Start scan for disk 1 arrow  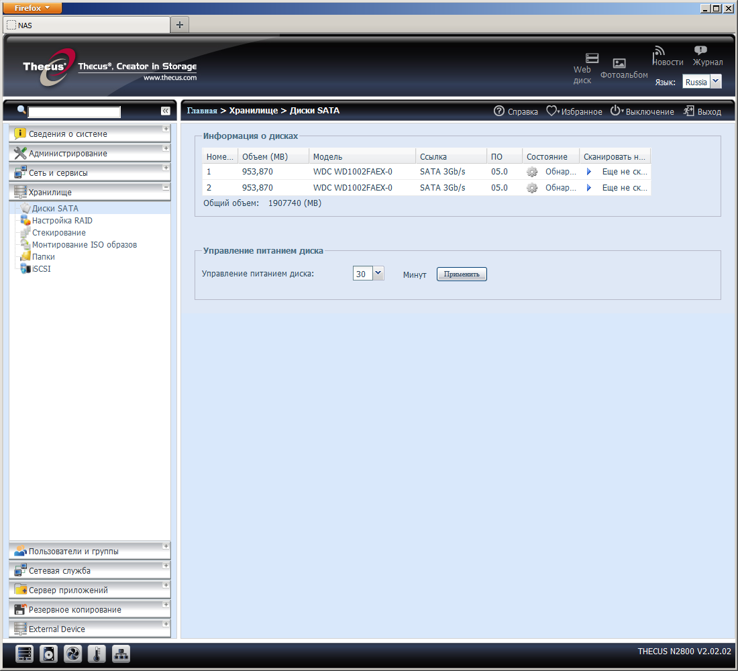pyautogui.click(x=589, y=172)
